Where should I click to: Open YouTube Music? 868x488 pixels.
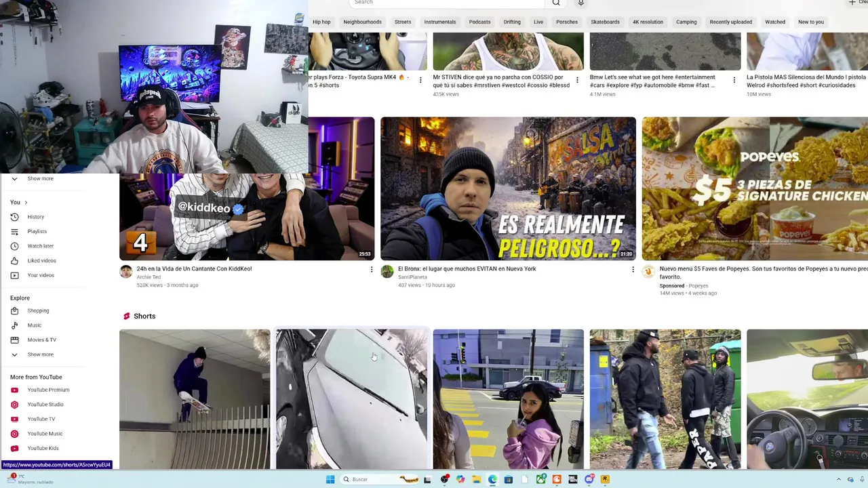tap(45, 434)
